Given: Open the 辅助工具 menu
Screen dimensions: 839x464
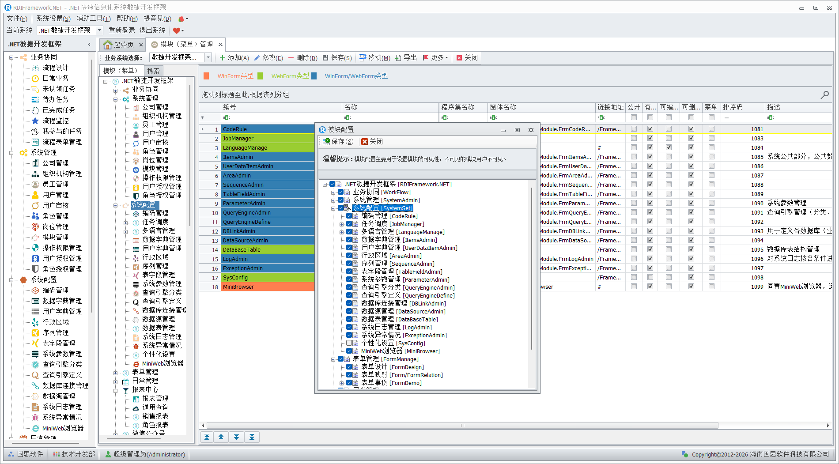Looking at the screenshot, I should pos(93,19).
